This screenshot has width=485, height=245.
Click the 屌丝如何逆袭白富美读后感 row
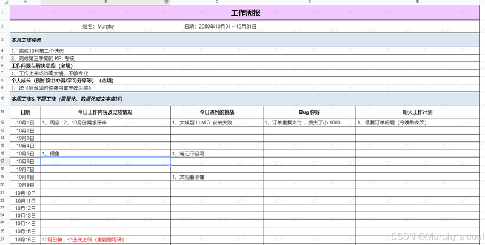point(244,88)
